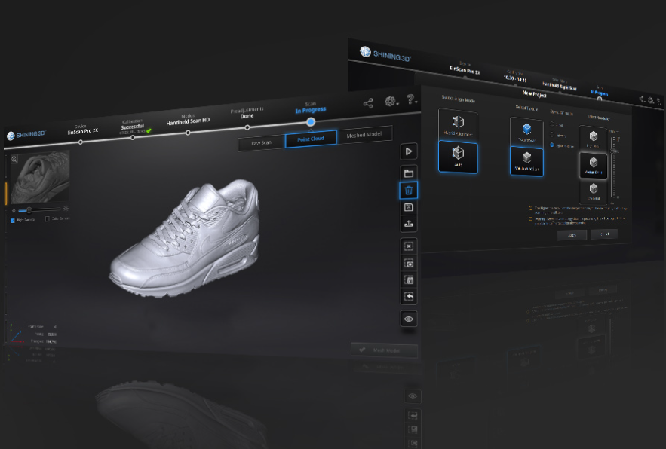Click the scanned shoe model in the viewport
This screenshot has width=666, height=449.
click(186, 238)
